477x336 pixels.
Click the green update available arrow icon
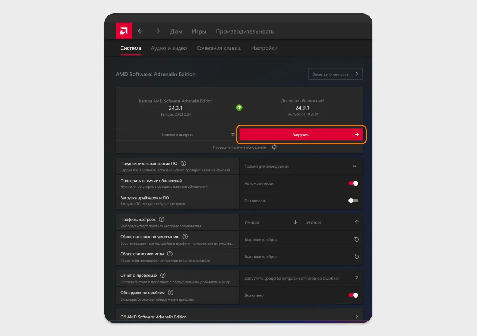(x=239, y=108)
